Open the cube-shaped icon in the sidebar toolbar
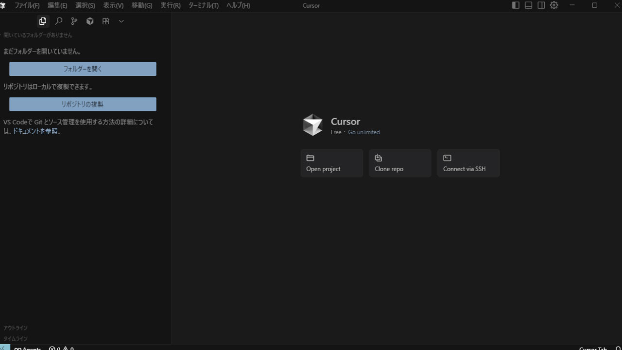 pos(90,21)
